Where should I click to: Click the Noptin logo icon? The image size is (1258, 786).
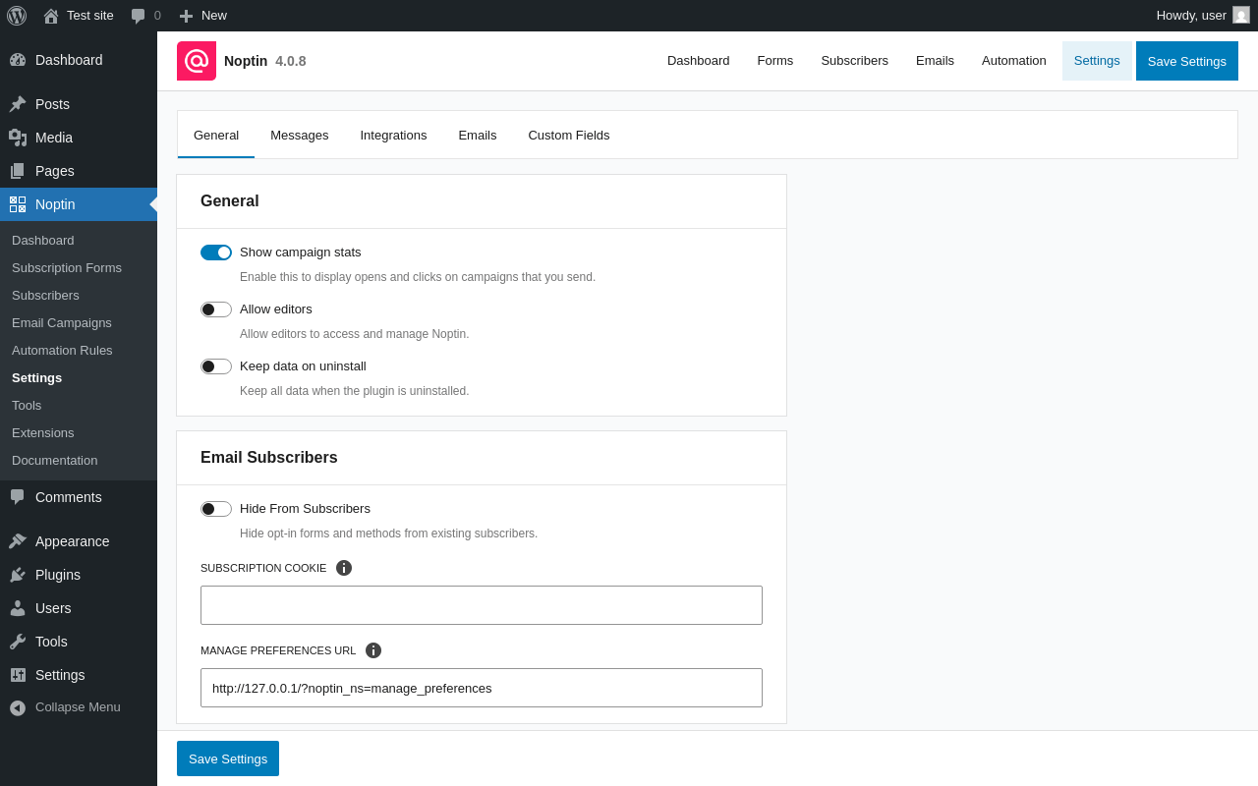(x=197, y=61)
